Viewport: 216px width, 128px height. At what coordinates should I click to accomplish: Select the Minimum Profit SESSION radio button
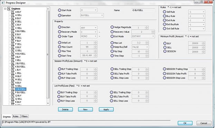[x=165, y=51]
